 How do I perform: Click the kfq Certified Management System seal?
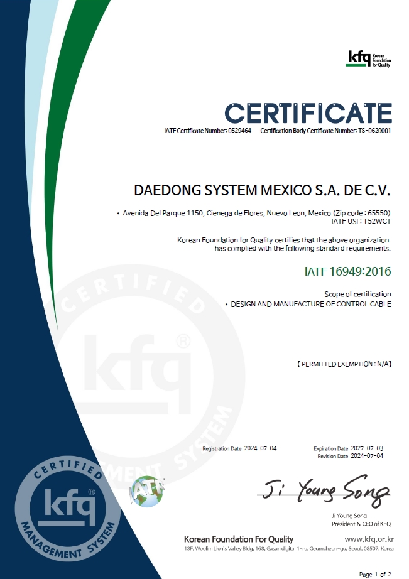(x=68, y=509)
